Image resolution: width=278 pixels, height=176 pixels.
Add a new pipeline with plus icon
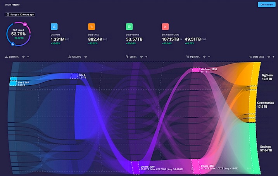click(x=209, y=57)
